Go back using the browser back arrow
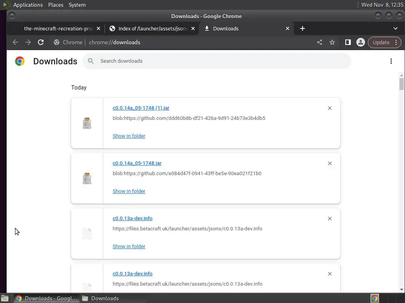 [15, 42]
